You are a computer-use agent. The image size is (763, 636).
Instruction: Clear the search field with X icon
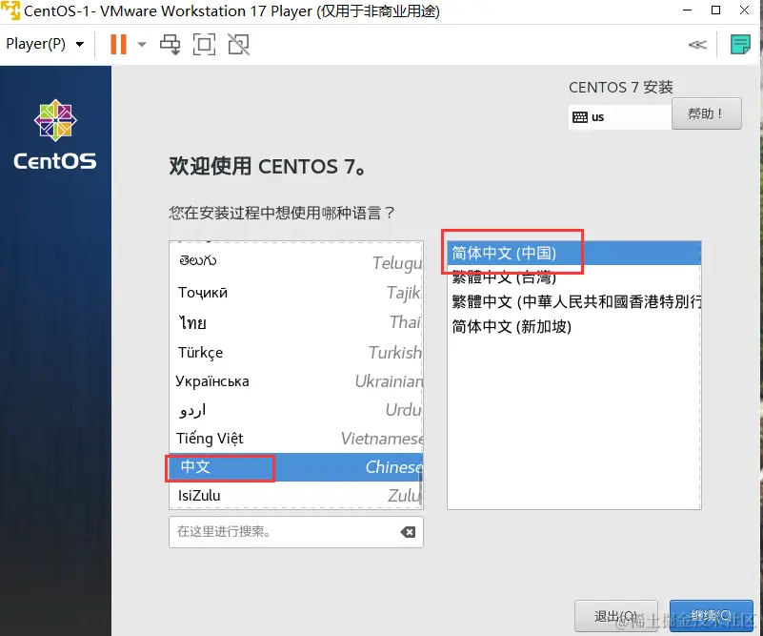pos(408,532)
